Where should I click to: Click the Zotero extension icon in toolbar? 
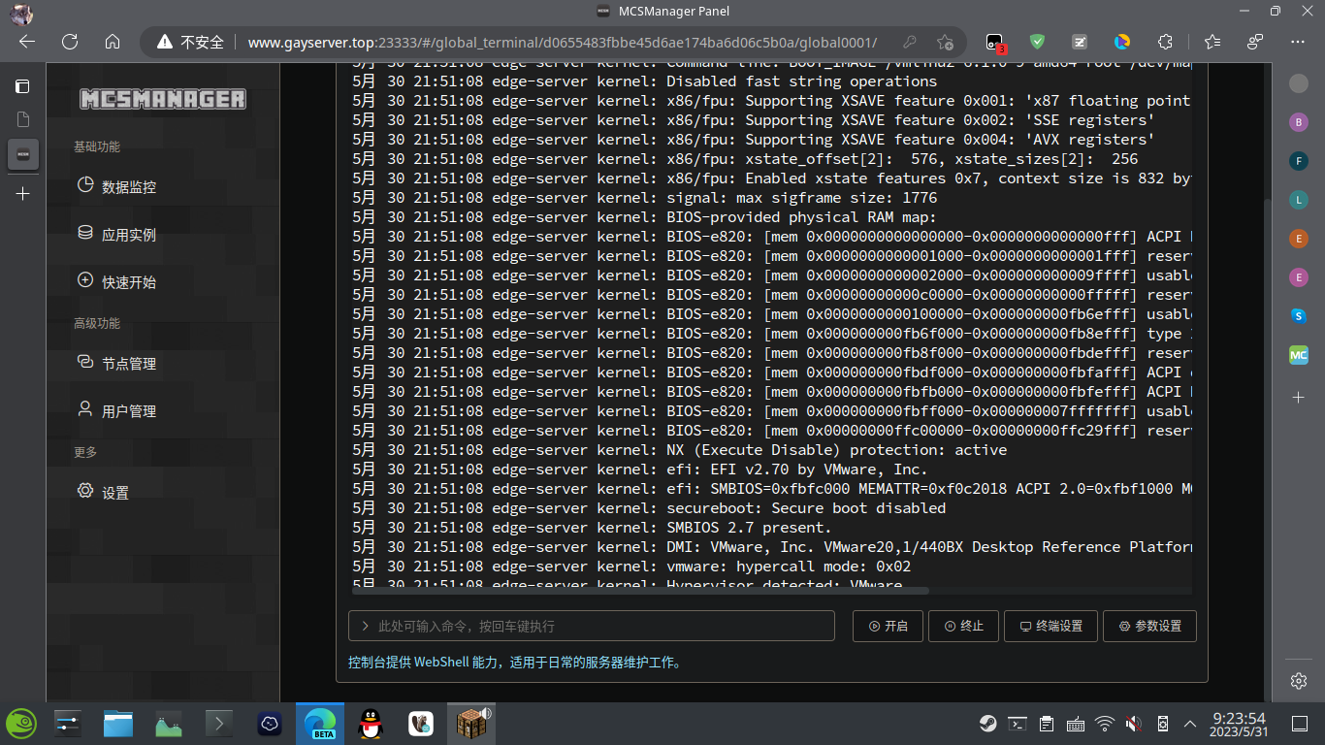pyautogui.click(x=1079, y=42)
